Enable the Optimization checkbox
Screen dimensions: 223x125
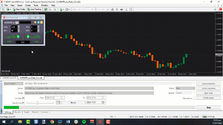[x=194, y=98]
